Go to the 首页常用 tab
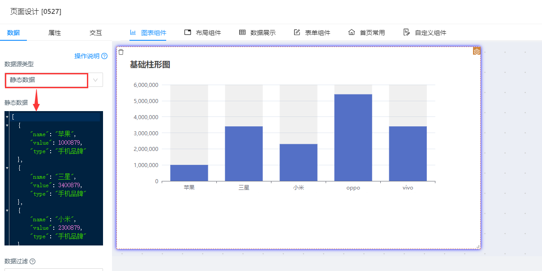The width and height of the screenshot is (542, 271). pos(366,33)
